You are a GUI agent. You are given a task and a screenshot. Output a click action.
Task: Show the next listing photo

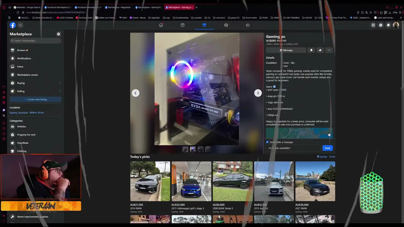(258, 93)
